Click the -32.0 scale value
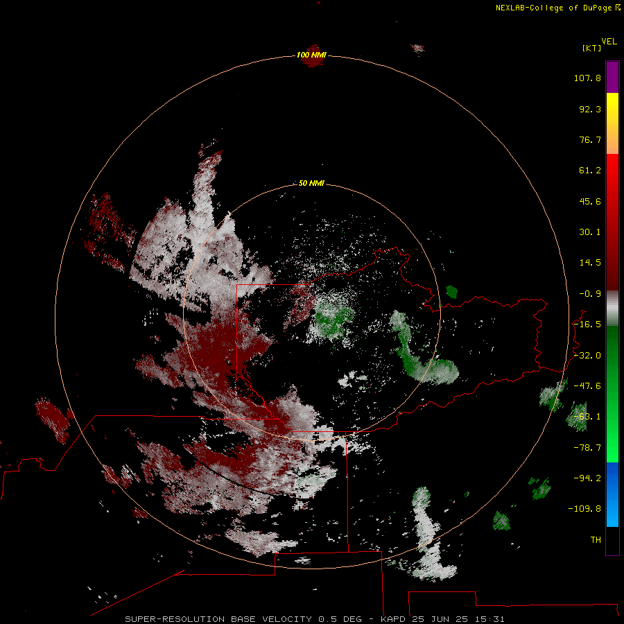This screenshot has height=624, width=624. [587, 356]
